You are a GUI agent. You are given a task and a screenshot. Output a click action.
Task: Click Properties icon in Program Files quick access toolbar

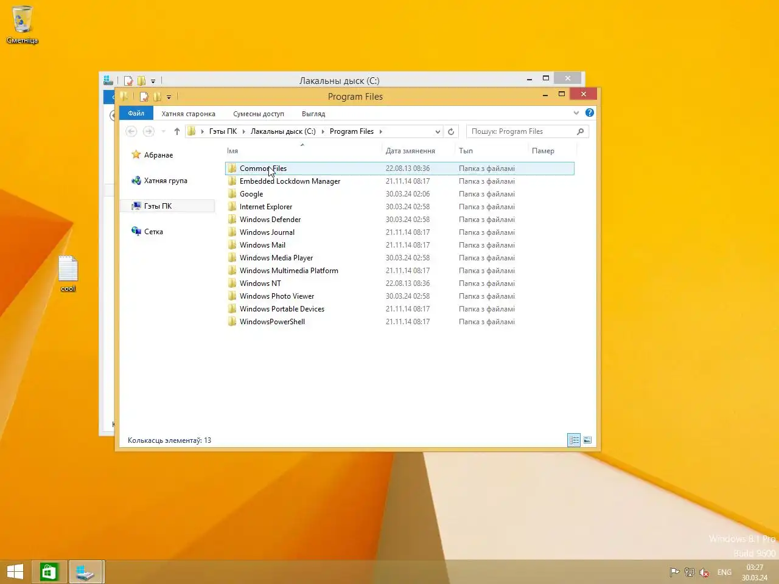(144, 96)
